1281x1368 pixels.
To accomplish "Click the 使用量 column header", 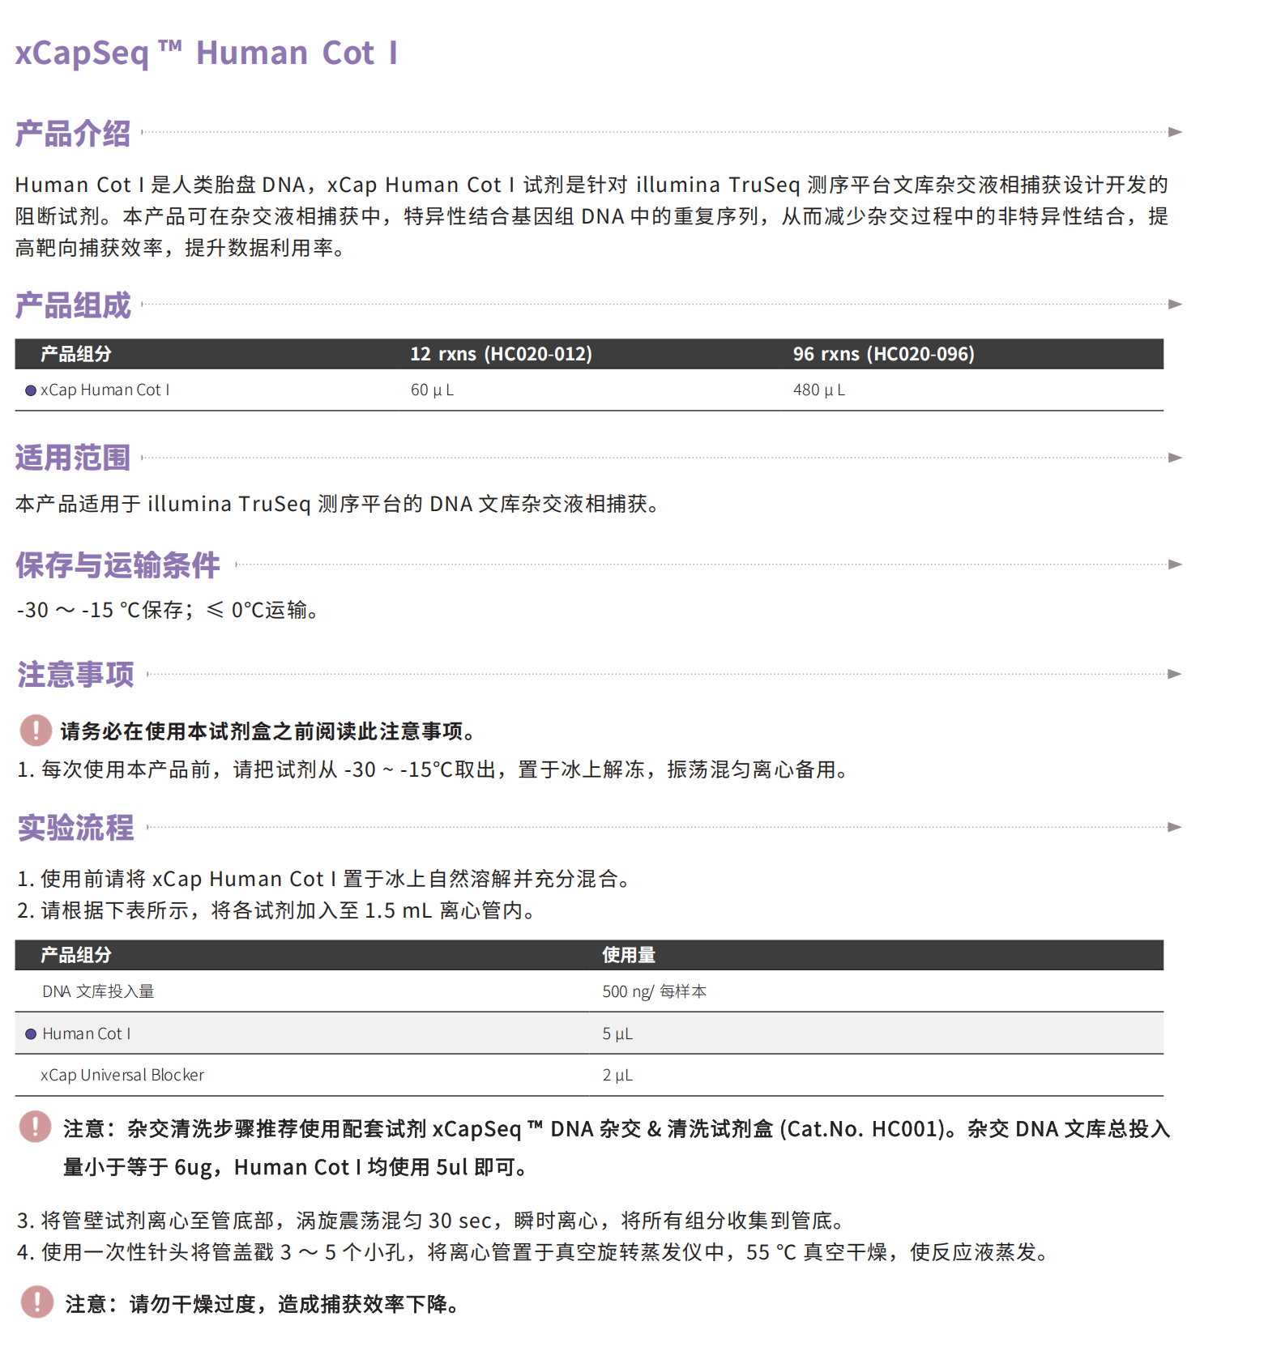I will coord(628,955).
